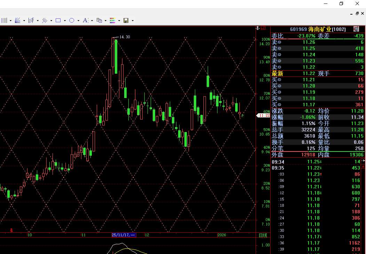Select the vertical parallel lines drawing tool

click(x=4, y=21)
